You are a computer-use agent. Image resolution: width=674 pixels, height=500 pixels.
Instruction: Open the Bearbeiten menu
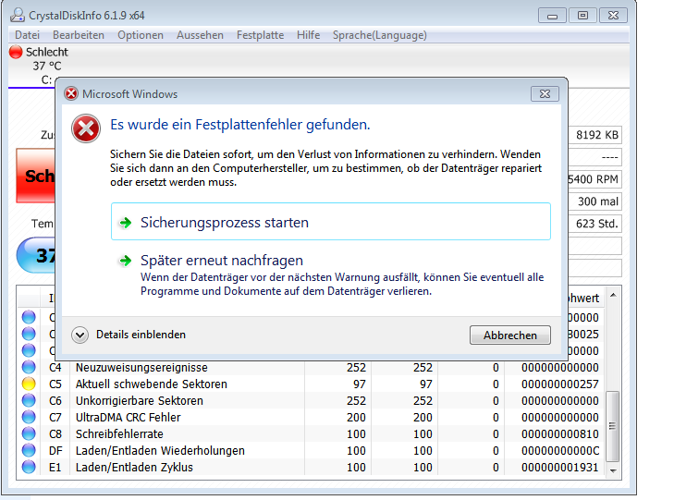click(79, 35)
